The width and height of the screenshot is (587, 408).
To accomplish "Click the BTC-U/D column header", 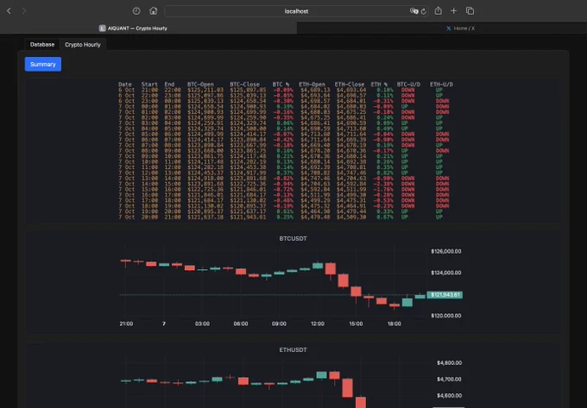I will pyautogui.click(x=408, y=85).
